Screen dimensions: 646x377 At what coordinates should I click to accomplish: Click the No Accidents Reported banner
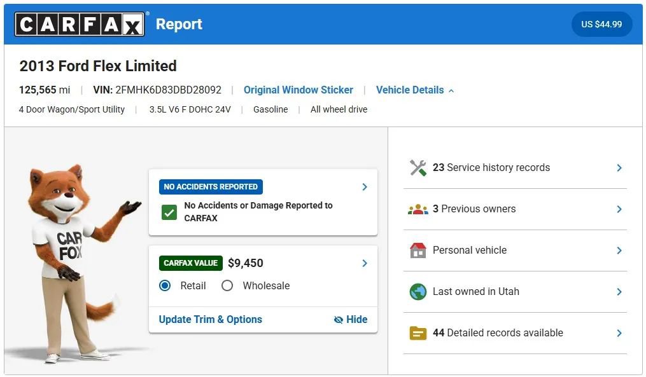point(211,186)
